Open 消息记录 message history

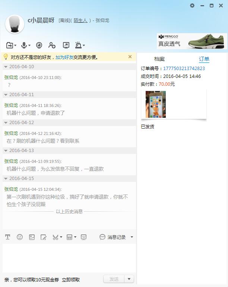click(113, 237)
